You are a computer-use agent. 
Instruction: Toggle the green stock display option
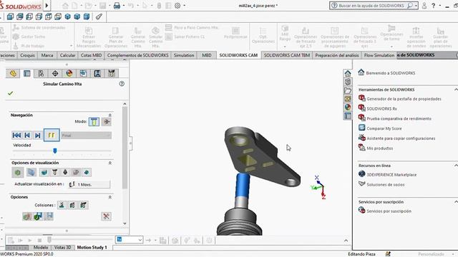tap(17, 173)
